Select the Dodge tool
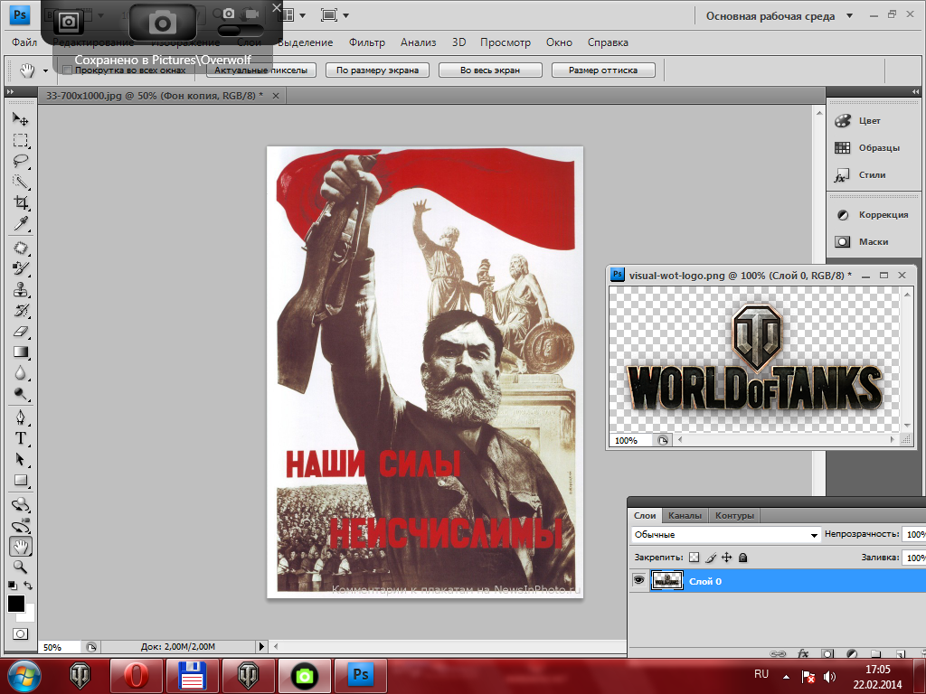 point(21,394)
